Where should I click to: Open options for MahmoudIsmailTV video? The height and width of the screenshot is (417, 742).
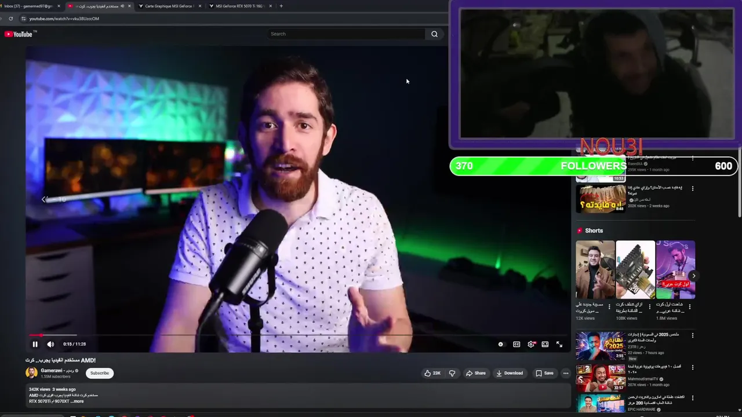point(692,367)
